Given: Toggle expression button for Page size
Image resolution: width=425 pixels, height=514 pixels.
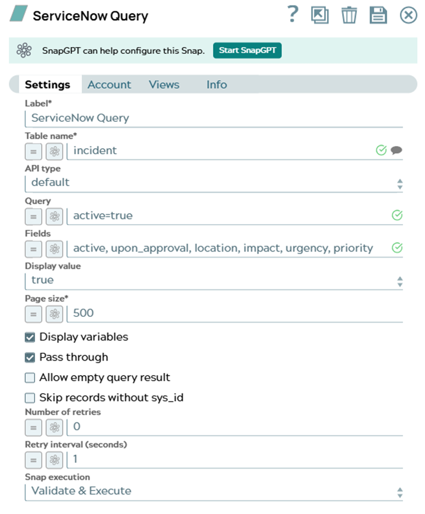Looking at the screenshot, I should [33, 314].
